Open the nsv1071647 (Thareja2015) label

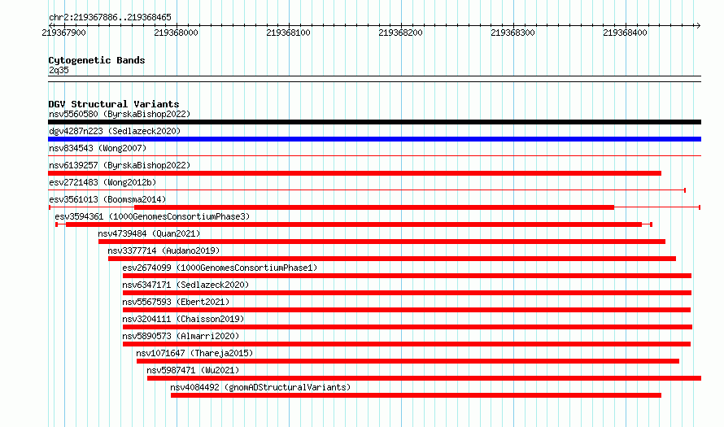click(194, 353)
